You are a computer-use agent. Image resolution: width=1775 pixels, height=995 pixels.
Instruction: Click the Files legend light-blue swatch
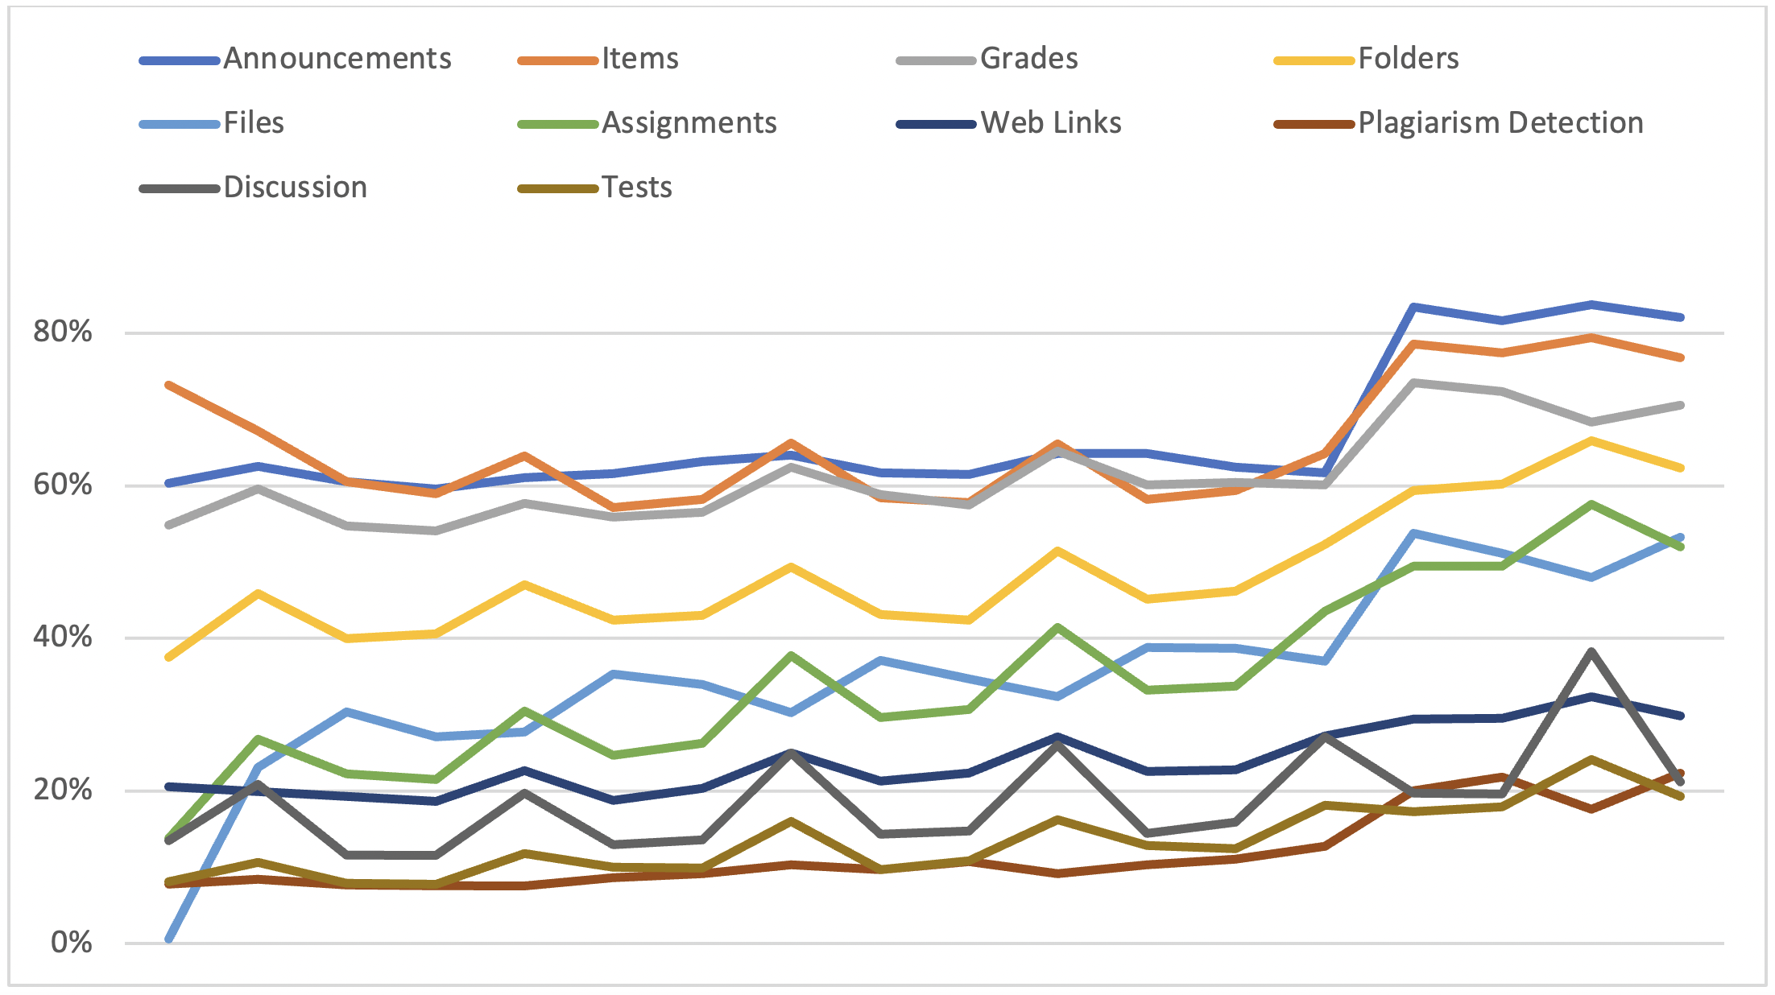179,125
